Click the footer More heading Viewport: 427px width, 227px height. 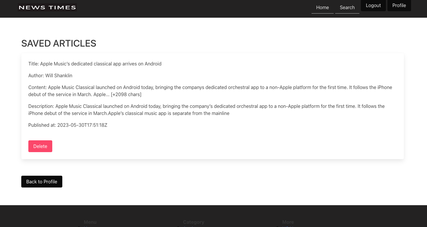pyautogui.click(x=288, y=222)
